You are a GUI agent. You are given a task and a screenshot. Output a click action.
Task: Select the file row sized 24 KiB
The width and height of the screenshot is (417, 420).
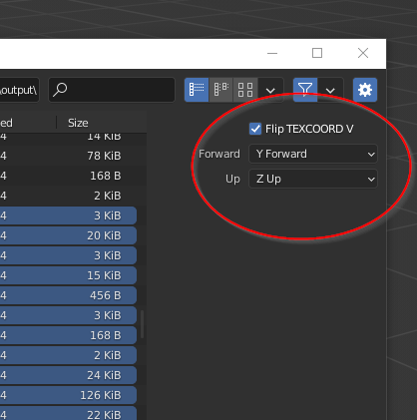coord(68,375)
